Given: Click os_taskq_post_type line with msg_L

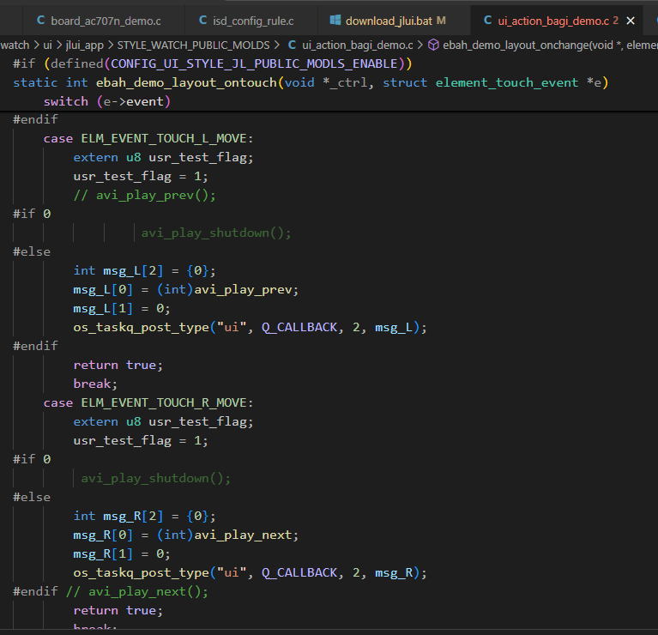Looking at the screenshot, I should (251, 327).
